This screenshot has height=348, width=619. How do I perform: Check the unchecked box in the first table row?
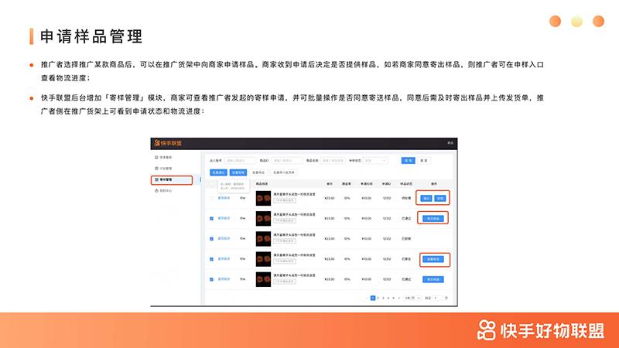(x=212, y=198)
